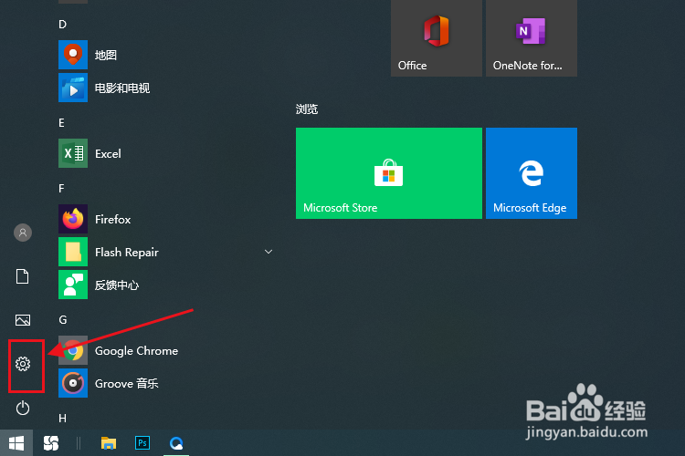The image size is (685, 456).
Task: Jump to letter G section header
Action: coord(63,320)
